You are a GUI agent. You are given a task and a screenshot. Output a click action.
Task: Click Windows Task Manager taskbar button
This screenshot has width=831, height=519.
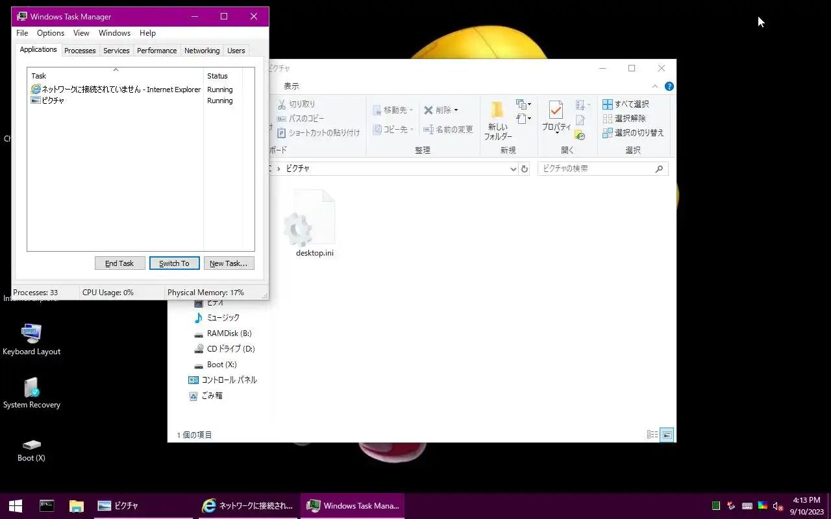353,505
